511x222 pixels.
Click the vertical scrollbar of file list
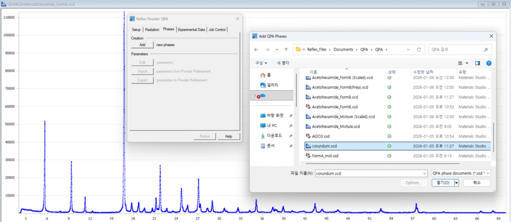[494, 137]
